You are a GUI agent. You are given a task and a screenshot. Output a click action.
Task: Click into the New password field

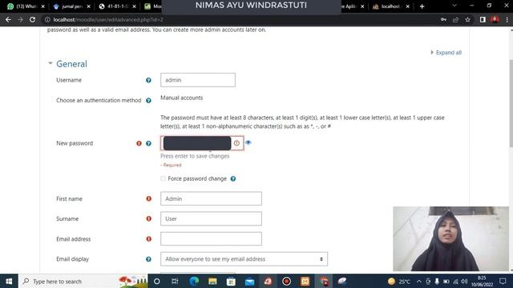202,143
